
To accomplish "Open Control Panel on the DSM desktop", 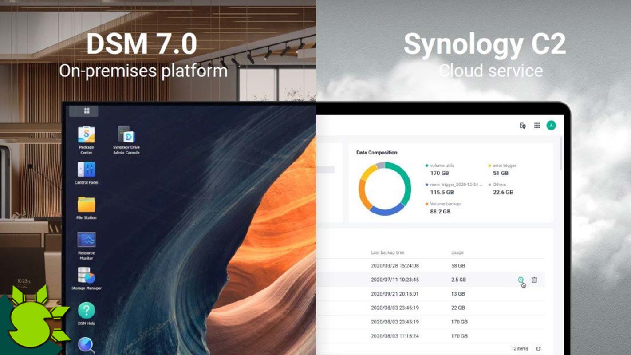I will pyautogui.click(x=87, y=173).
